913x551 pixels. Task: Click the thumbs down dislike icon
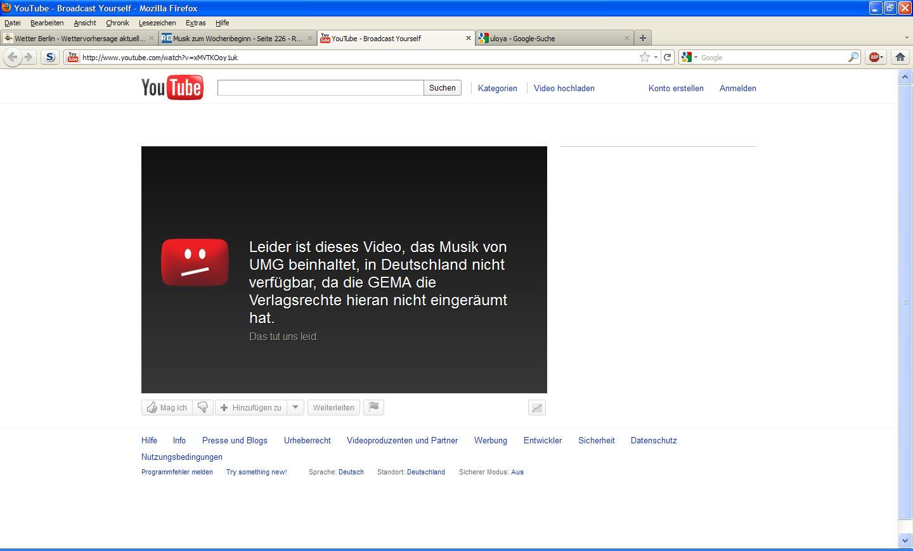tap(203, 407)
